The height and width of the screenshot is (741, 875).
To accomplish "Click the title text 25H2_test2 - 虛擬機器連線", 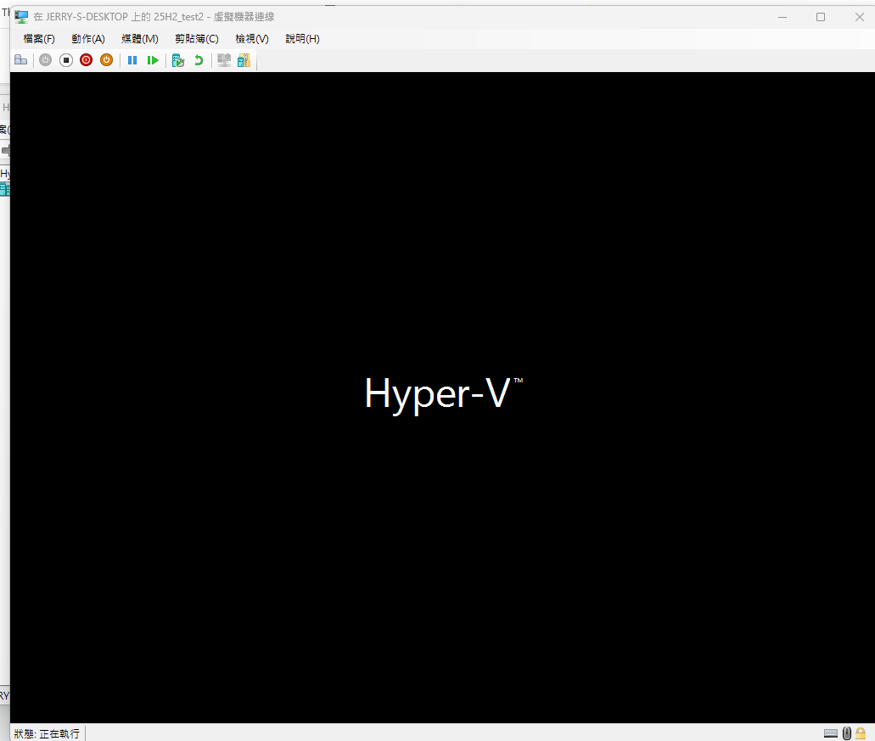I will pos(214,17).
